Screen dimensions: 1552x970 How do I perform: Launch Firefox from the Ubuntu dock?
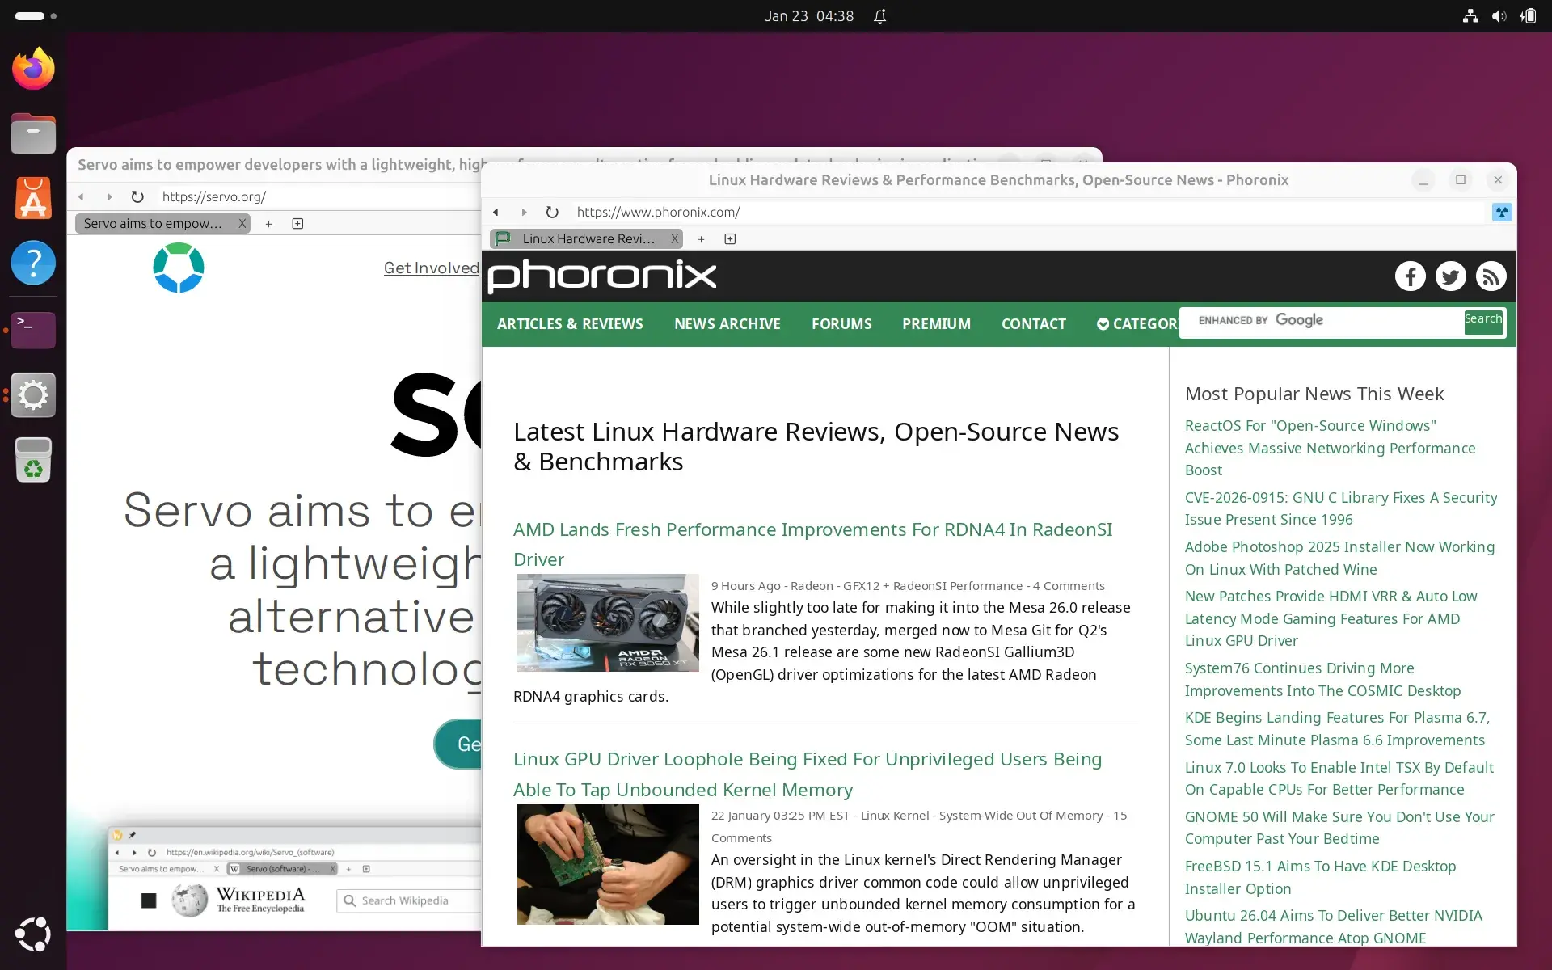[33, 70]
